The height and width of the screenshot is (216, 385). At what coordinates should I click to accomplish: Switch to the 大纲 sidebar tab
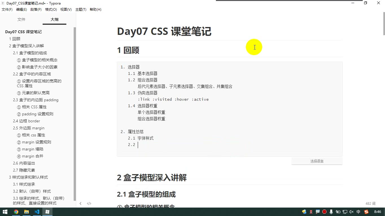[54, 19]
